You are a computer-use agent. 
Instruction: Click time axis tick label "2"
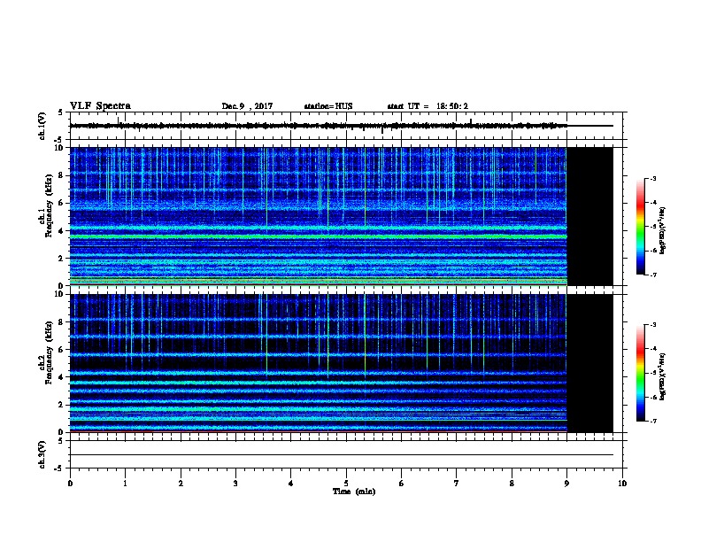click(181, 484)
